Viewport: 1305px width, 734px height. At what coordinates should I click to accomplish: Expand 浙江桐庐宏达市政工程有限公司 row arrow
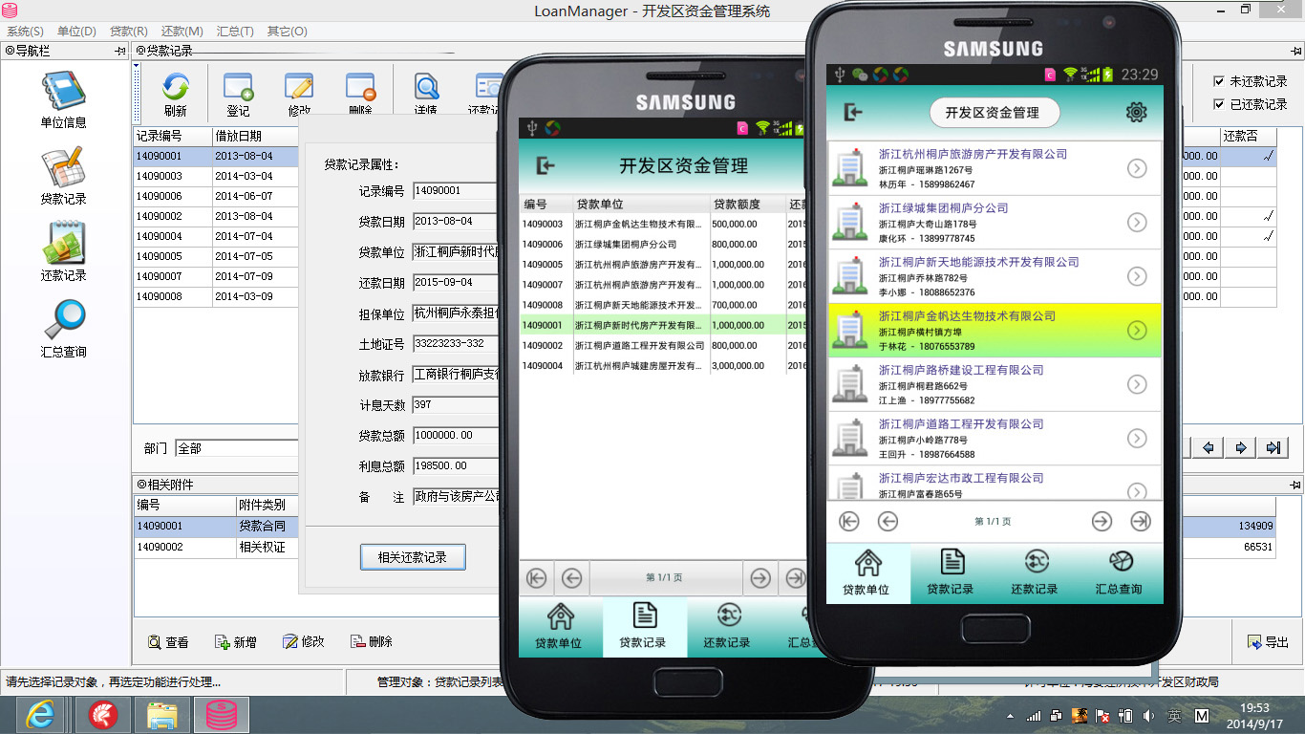tap(1137, 491)
